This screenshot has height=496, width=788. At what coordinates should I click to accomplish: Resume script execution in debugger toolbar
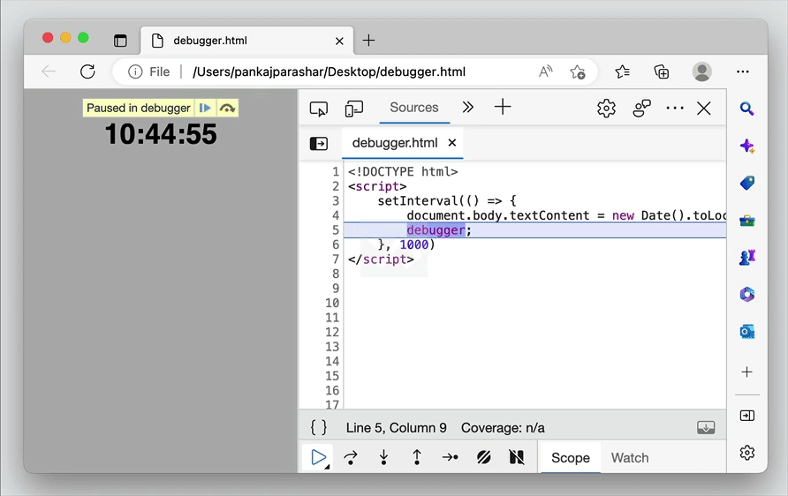point(318,457)
